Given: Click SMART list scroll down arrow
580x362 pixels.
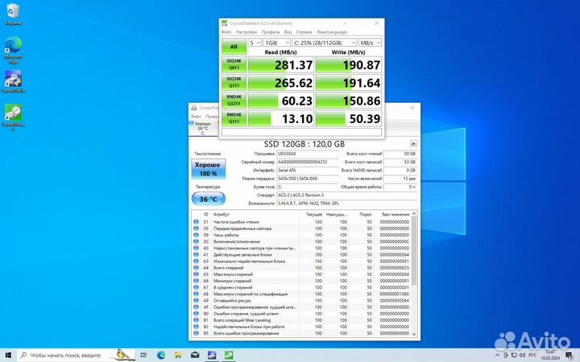Looking at the screenshot, I should (414, 335).
